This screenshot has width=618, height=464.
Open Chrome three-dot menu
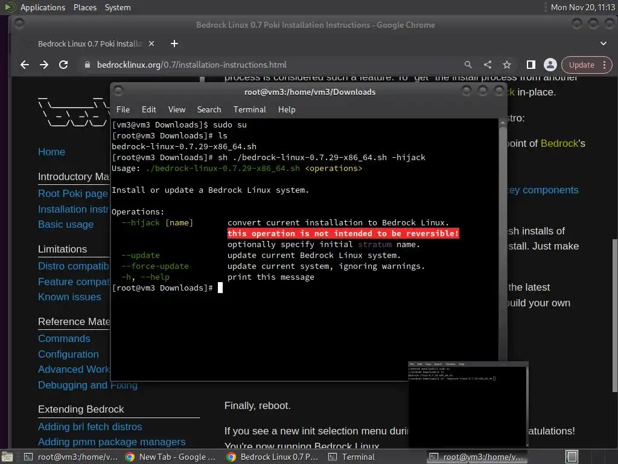click(x=605, y=65)
